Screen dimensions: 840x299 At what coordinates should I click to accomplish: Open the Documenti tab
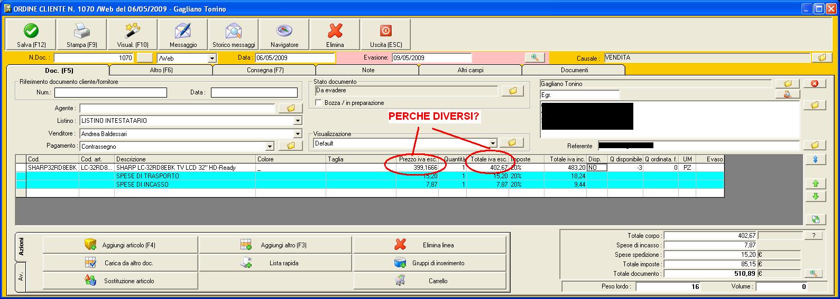[574, 70]
